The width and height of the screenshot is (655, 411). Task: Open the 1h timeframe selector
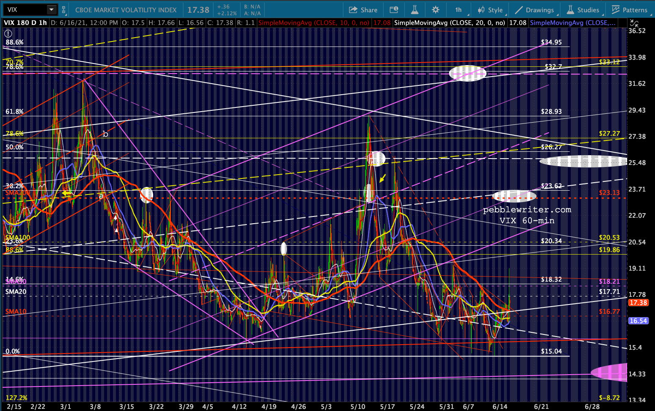[459, 10]
